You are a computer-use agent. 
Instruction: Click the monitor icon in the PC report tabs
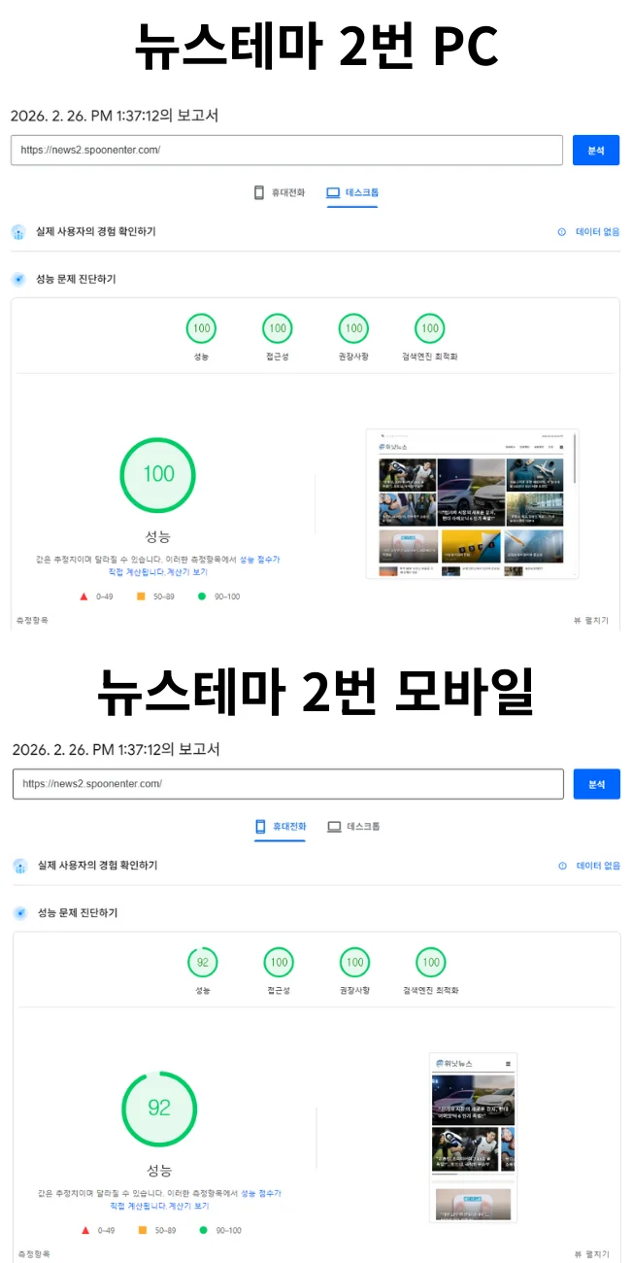click(333, 192)
